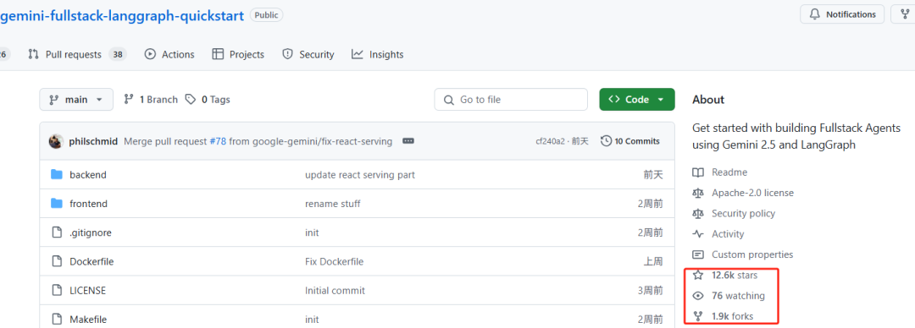Click philschmid avatar image

tap(56, 141)
